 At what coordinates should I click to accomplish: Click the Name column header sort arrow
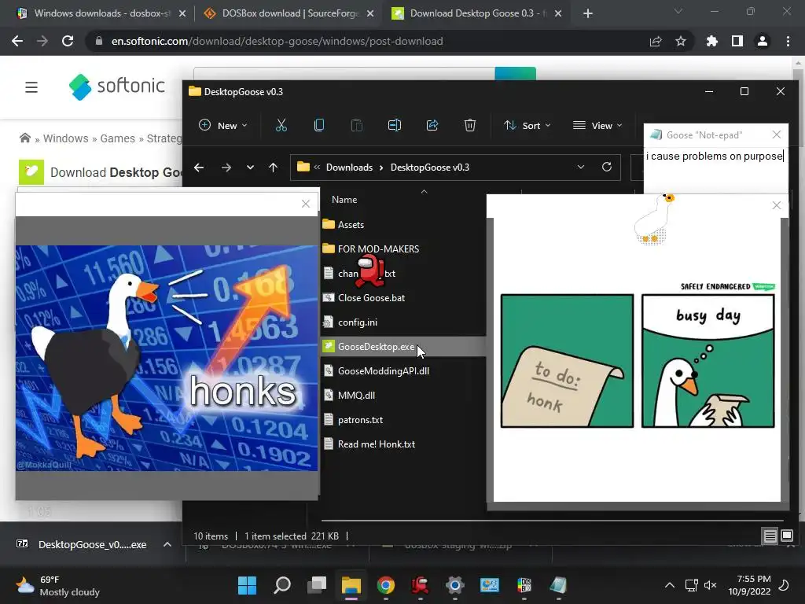[x=424, y=192]
